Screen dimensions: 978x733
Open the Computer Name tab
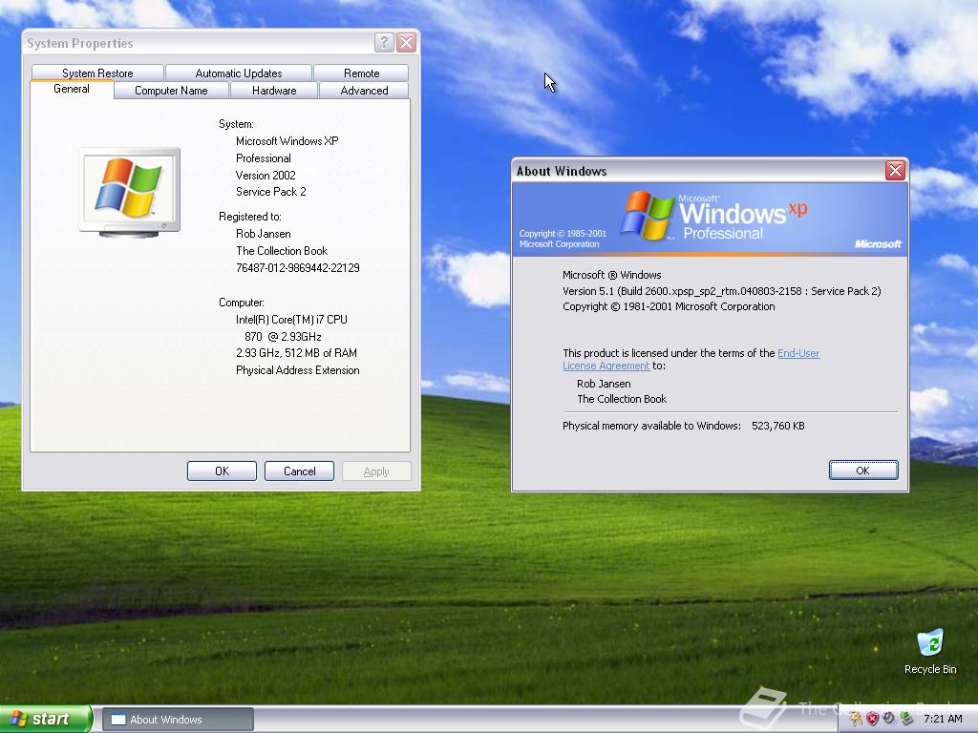click(171, 91)
